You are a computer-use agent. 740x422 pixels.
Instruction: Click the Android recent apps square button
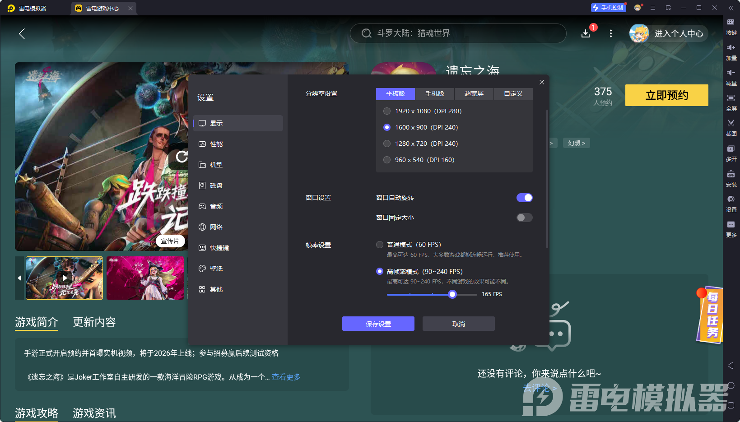tap(731, 405)
